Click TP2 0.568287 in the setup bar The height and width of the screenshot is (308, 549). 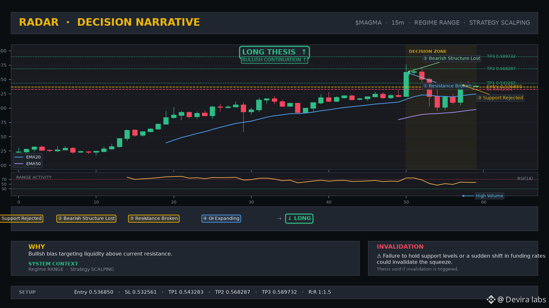[233, 292]
